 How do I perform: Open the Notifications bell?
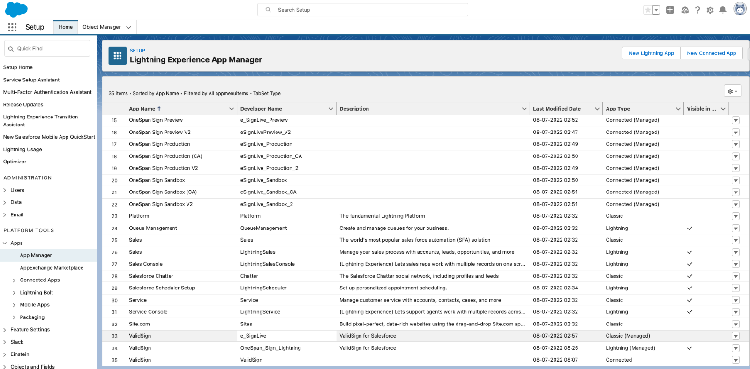[x=723, y=10]
